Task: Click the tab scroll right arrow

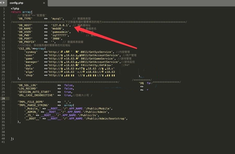Action: tap(4, 3)
